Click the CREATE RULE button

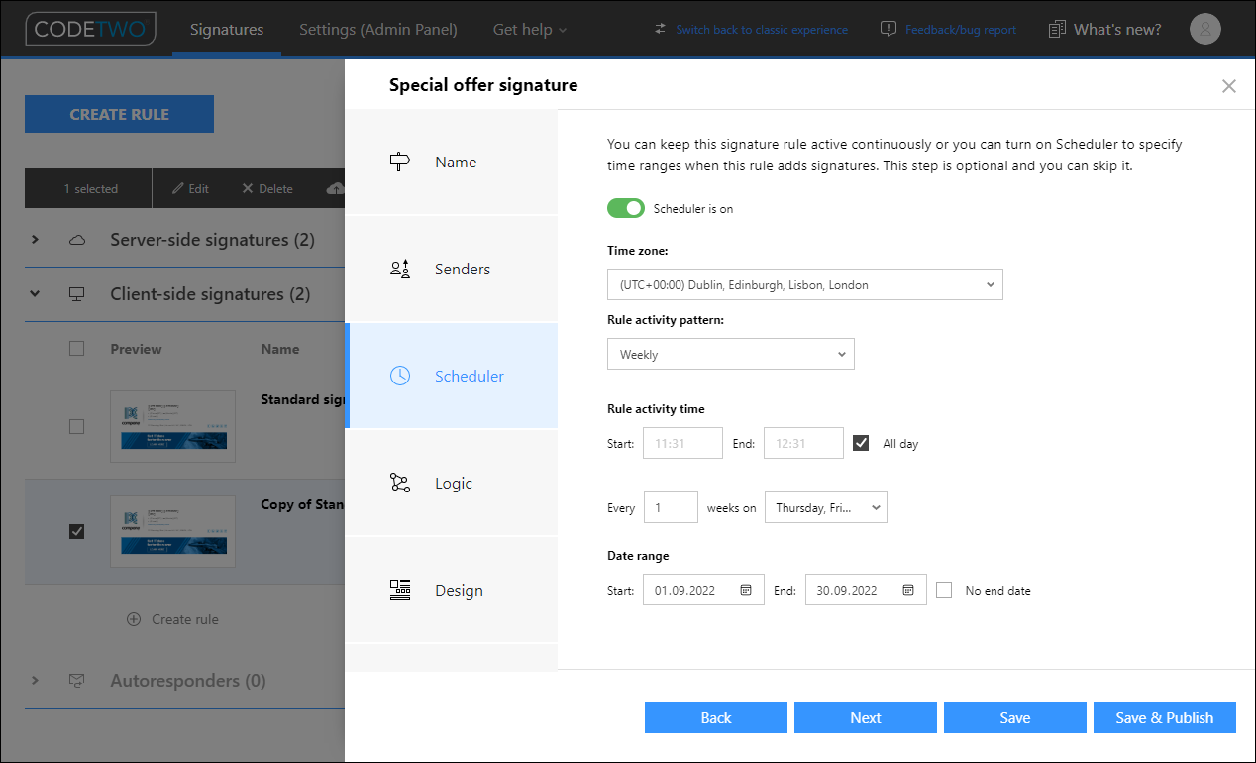[119, 114]
